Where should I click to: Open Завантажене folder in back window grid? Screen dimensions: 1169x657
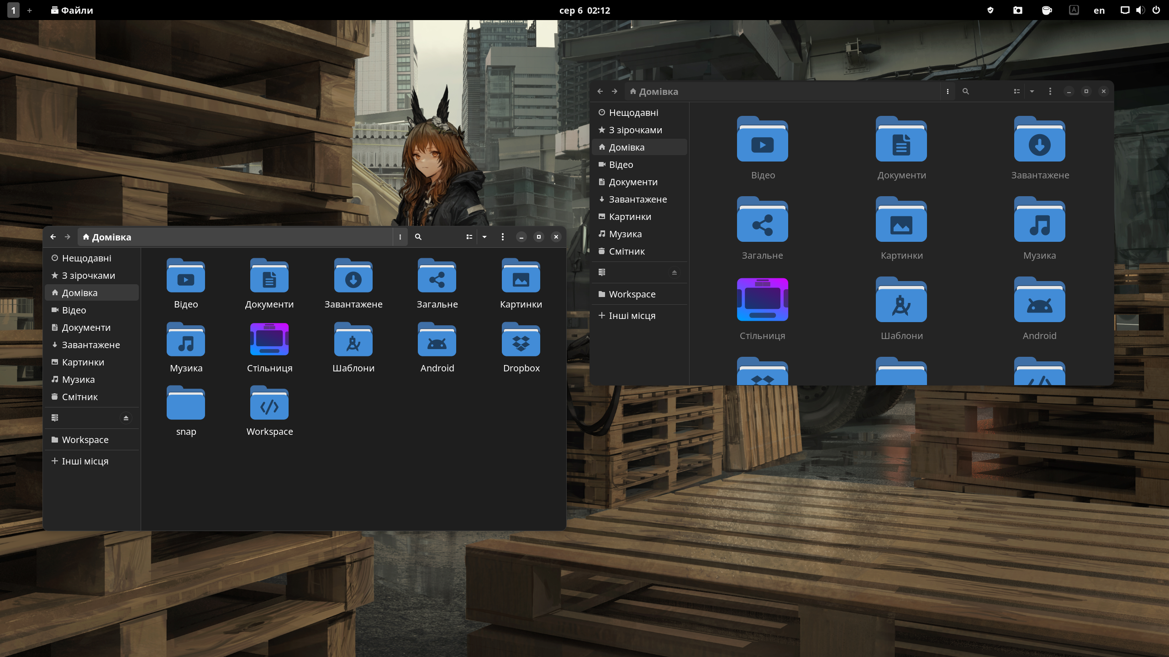pos(1040,148)
